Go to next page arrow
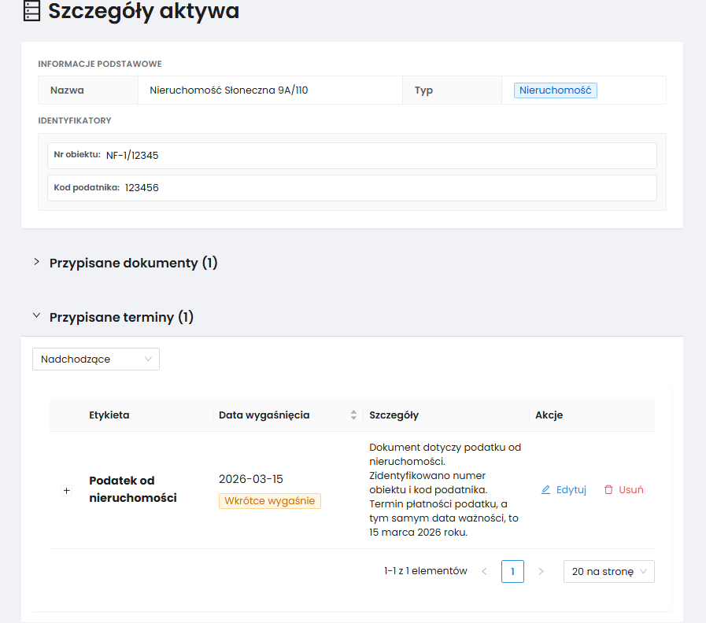This screenshot has width=706, height=623. point(541,571)
